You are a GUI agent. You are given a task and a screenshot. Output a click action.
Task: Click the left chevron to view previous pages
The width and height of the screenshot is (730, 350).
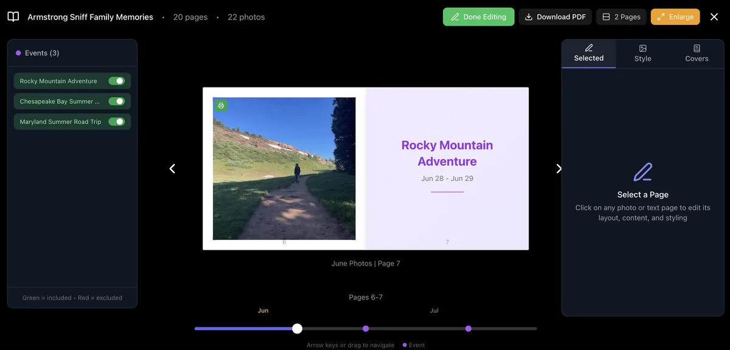click(172, 168)
